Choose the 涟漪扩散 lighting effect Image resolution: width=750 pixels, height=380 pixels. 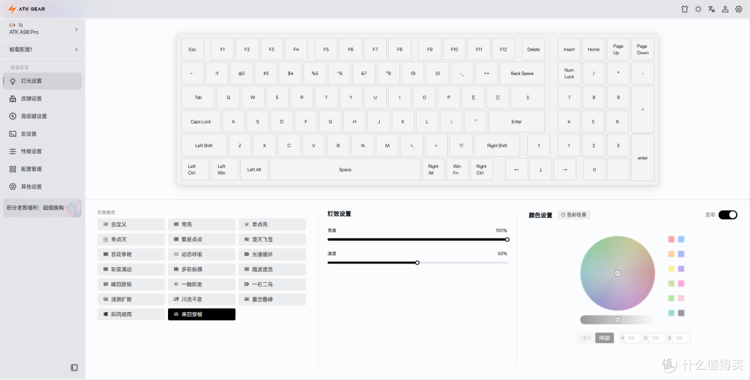pyautogui.click(x=131, y=300)
